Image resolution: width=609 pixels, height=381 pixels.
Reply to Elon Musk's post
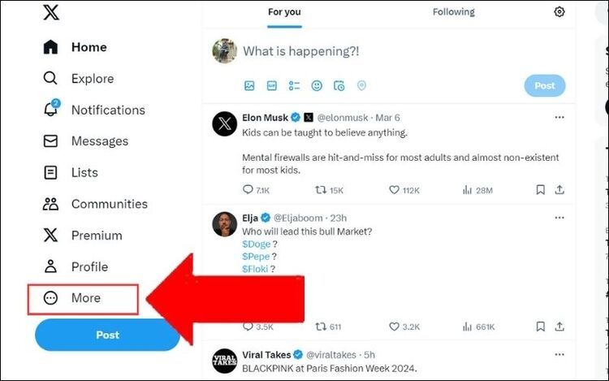pos(248,190)
